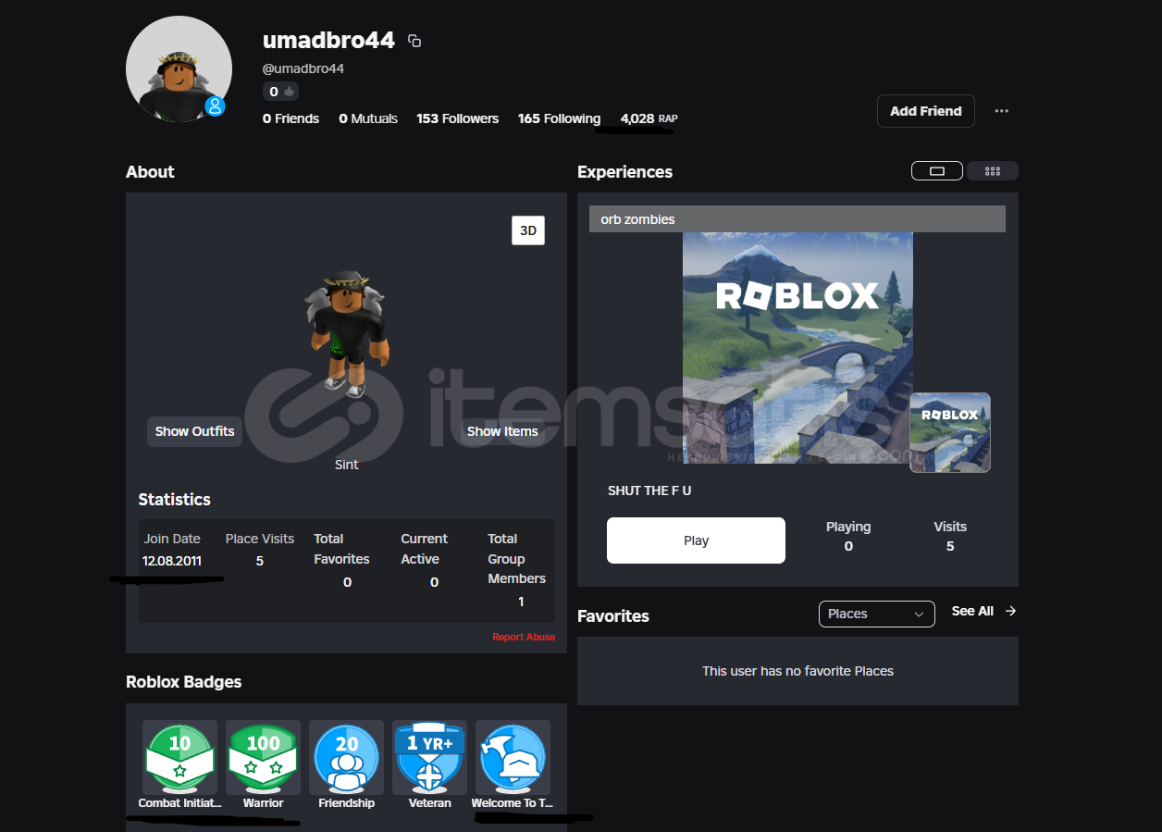This screenshot has width=1162, height=832.
Task: Click the large orb zombies game thumbnail
Action: coord(797,348)
